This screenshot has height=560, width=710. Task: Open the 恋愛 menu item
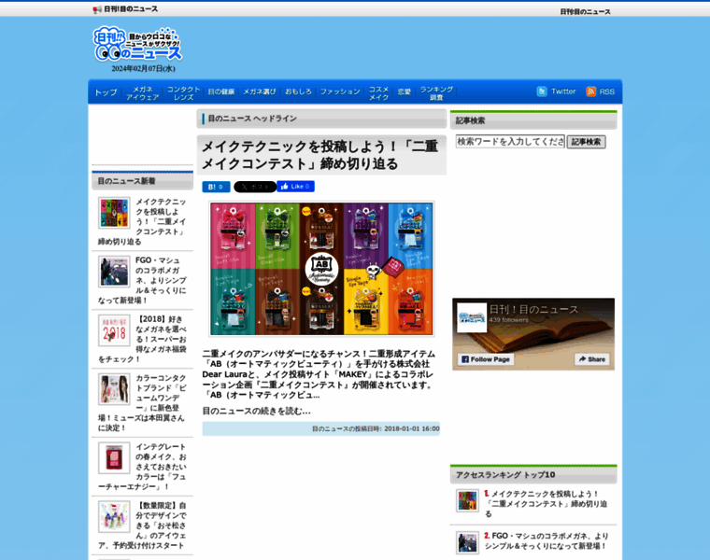point(404,91)
